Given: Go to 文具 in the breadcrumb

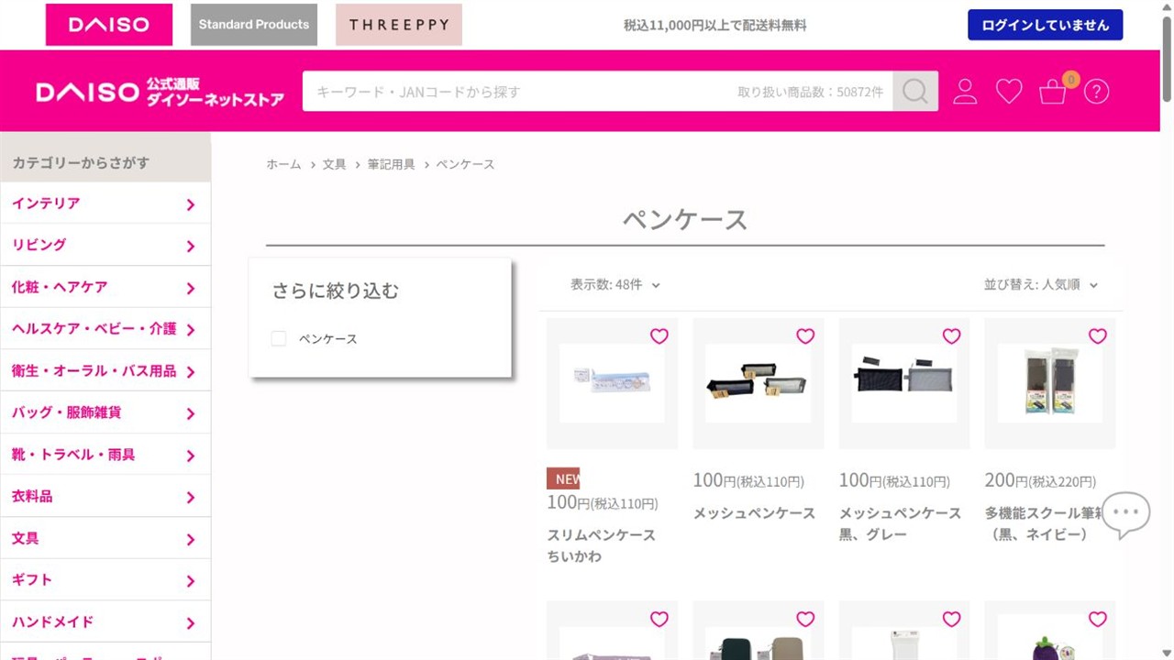Looking at the screenshot, I should 334,164.
